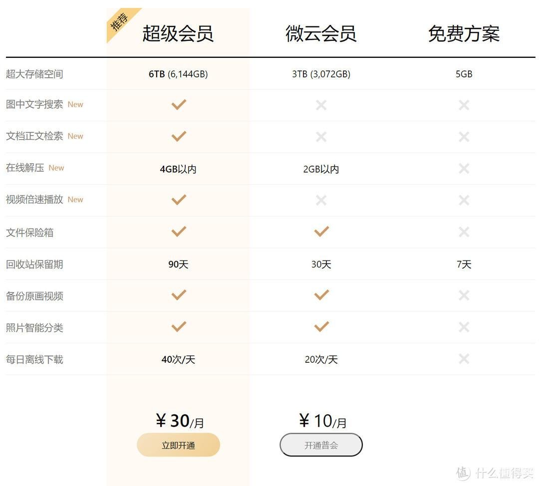The image size is (539, 486).
Task: Click the 在线解压 feature label
Action: (x=25, y=168)
